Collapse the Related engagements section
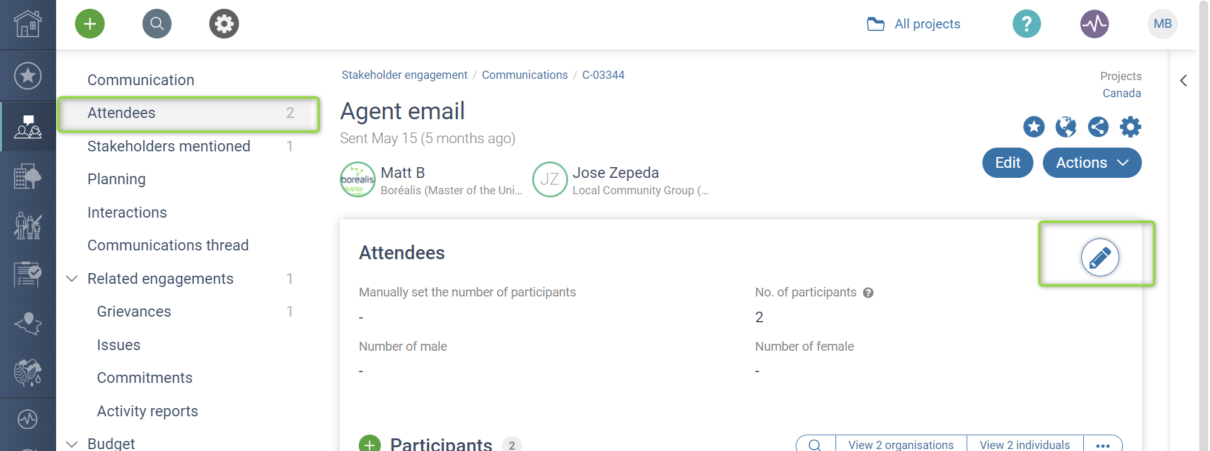 (x=72, y=279)
